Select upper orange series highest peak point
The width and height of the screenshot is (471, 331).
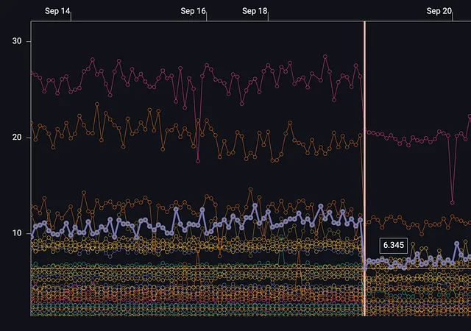pos(97,104)
